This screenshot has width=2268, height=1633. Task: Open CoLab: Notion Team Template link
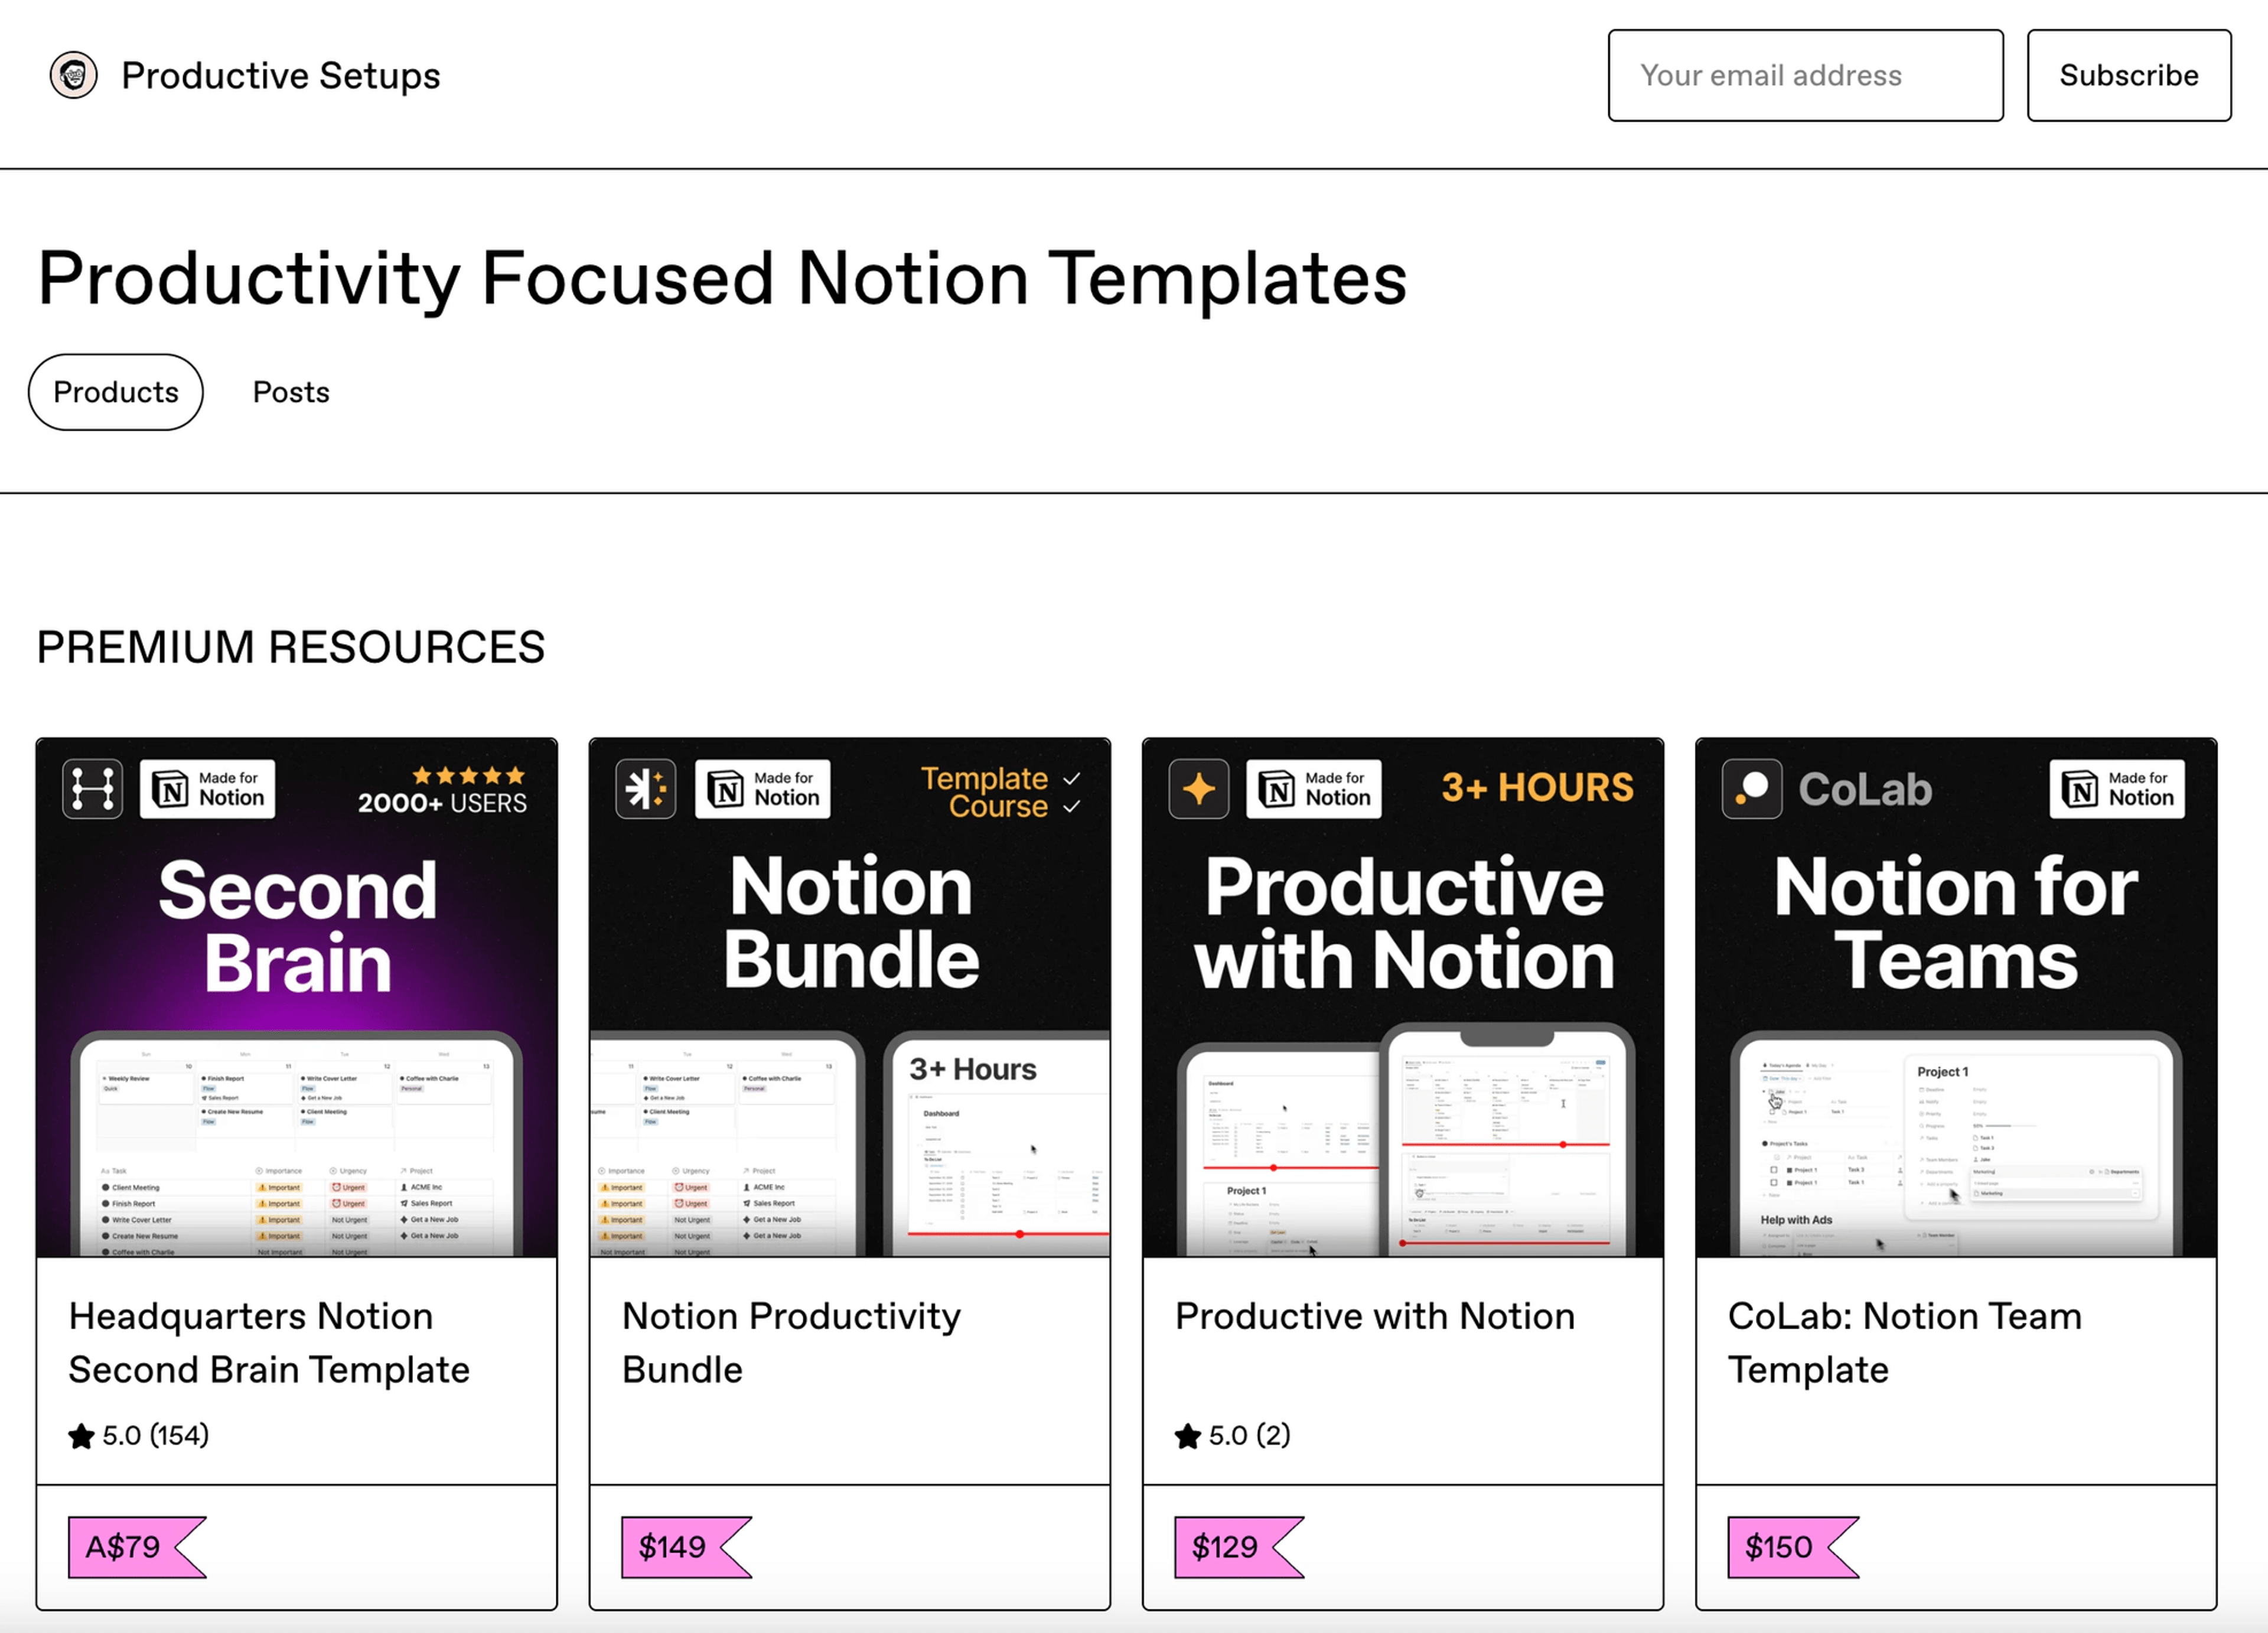coord(1905,1343)
